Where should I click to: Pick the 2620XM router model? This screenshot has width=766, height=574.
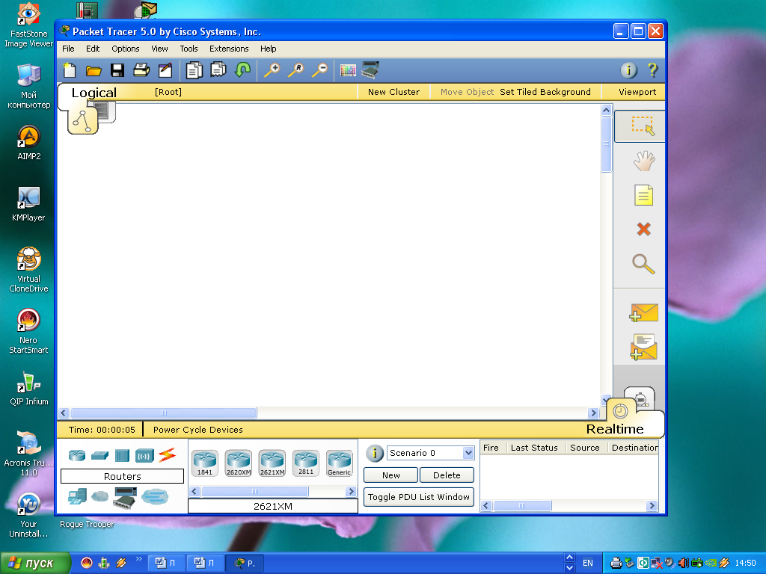click(x=239, y=463)
